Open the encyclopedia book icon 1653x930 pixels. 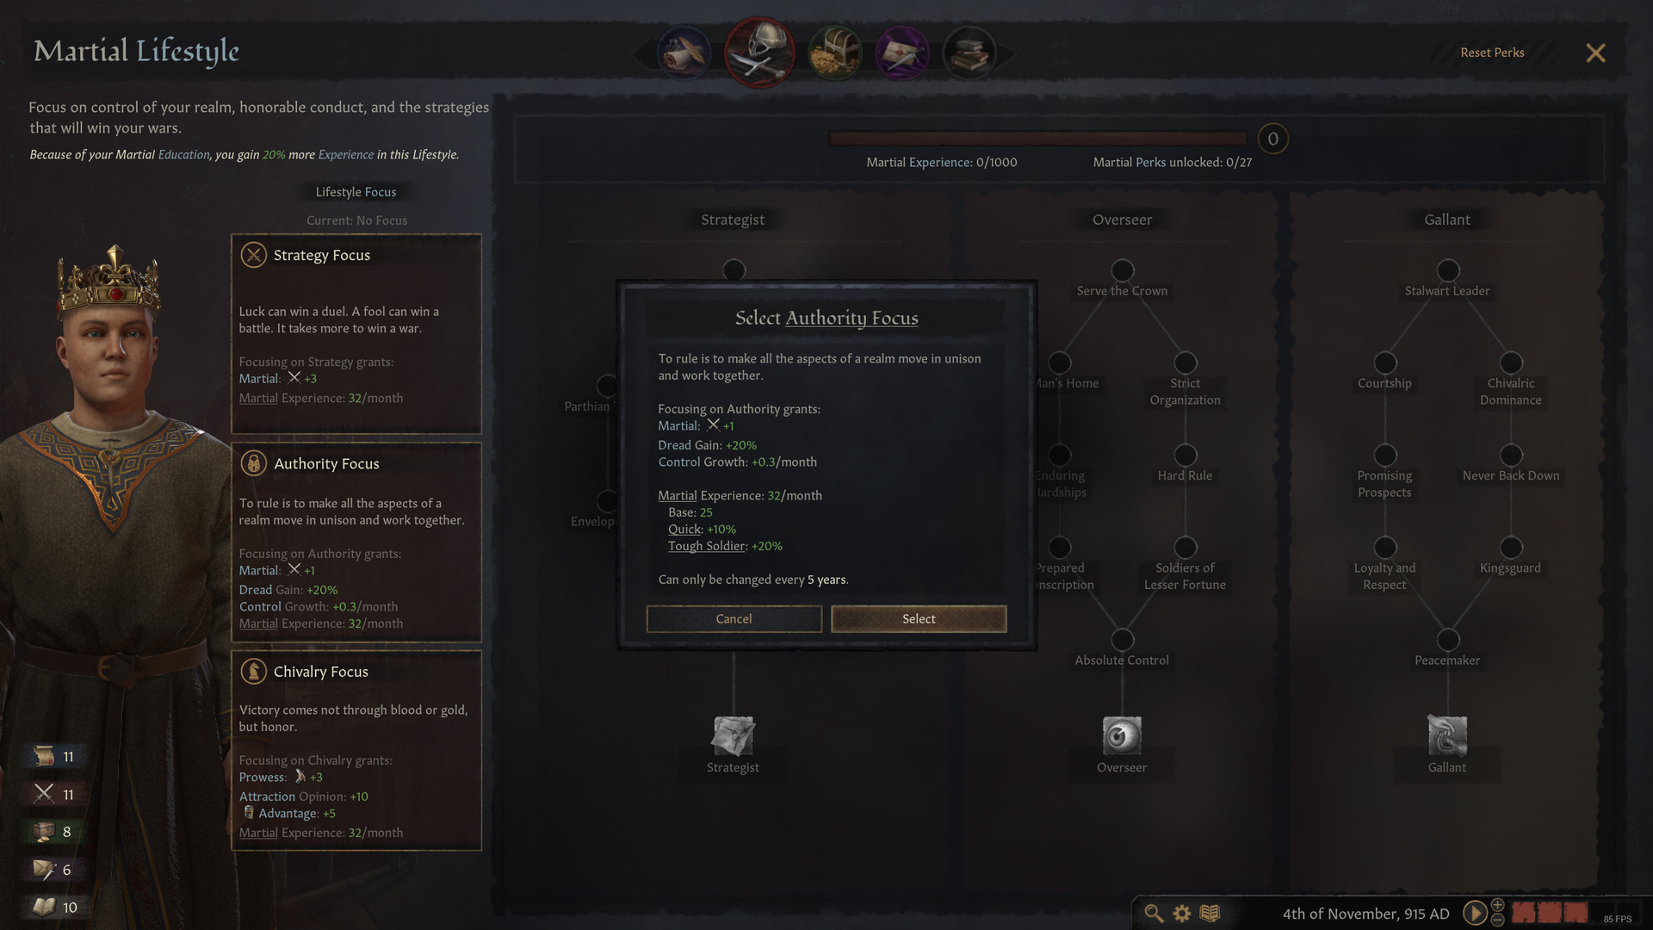[1210, 913]
